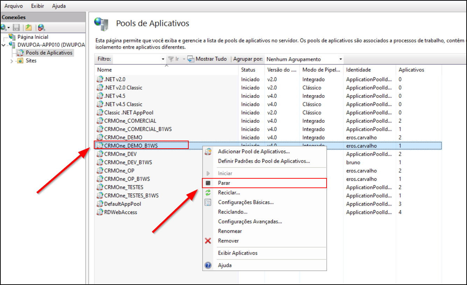Open the Agrupar por dropdown
This screenshot has height=285, width=467.
[x=340, y=59]
